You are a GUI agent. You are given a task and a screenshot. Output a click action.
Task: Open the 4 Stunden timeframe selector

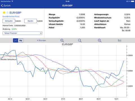(41, 40)
